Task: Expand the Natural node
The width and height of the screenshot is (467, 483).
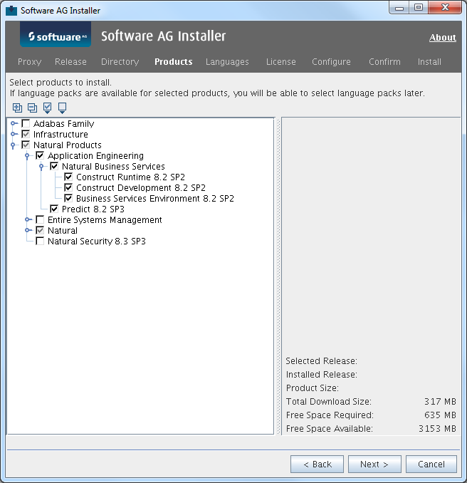Action: [x=28, y=230]
